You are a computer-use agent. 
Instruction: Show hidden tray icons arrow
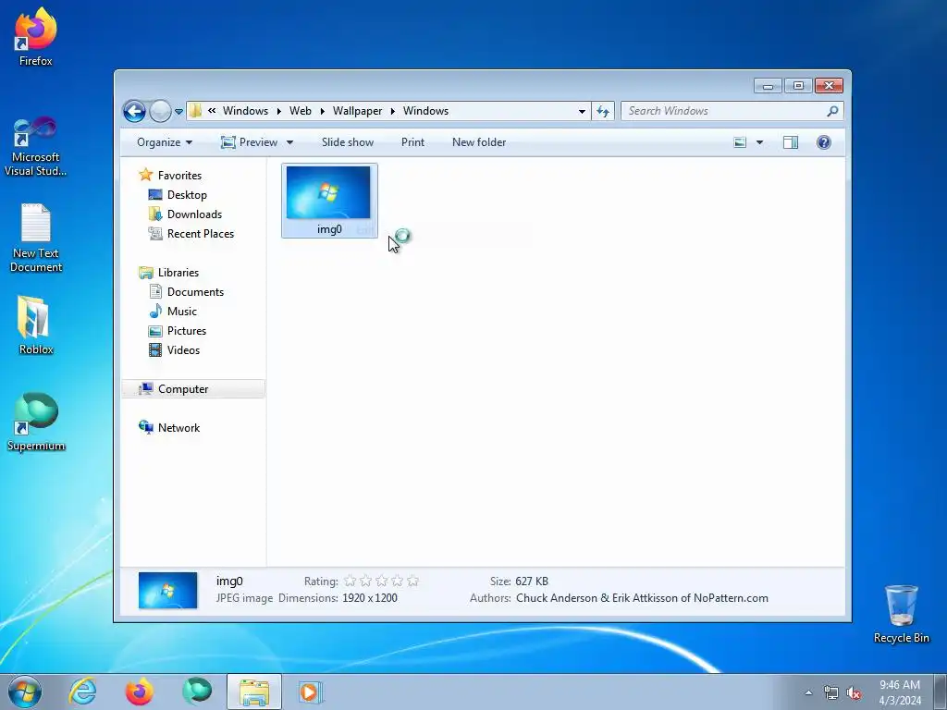pyautogui.click(x=808, y=692)
